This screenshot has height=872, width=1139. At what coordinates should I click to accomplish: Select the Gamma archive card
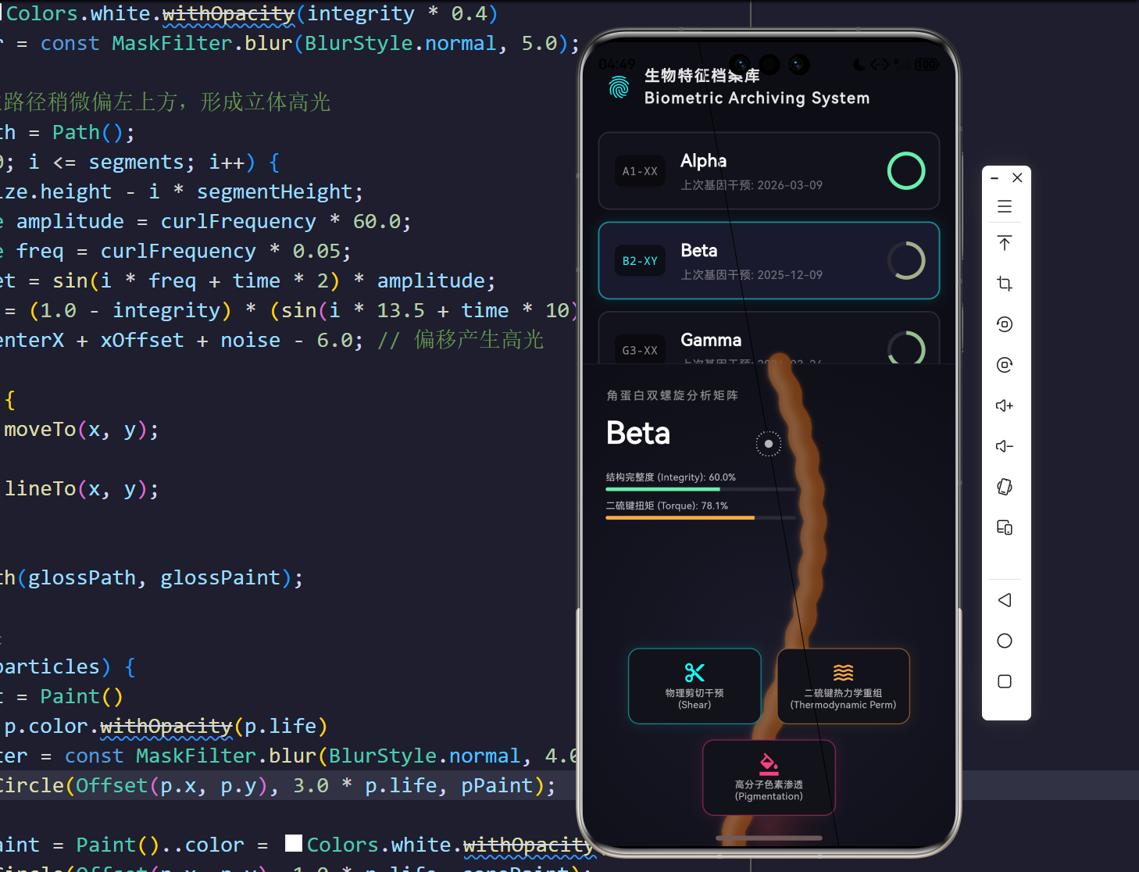click(769, 338)
